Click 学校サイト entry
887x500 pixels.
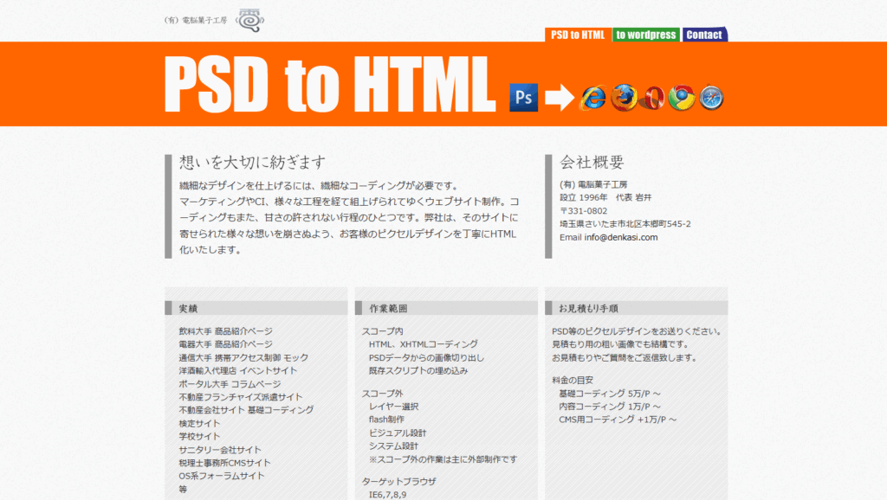coord(200,436)
